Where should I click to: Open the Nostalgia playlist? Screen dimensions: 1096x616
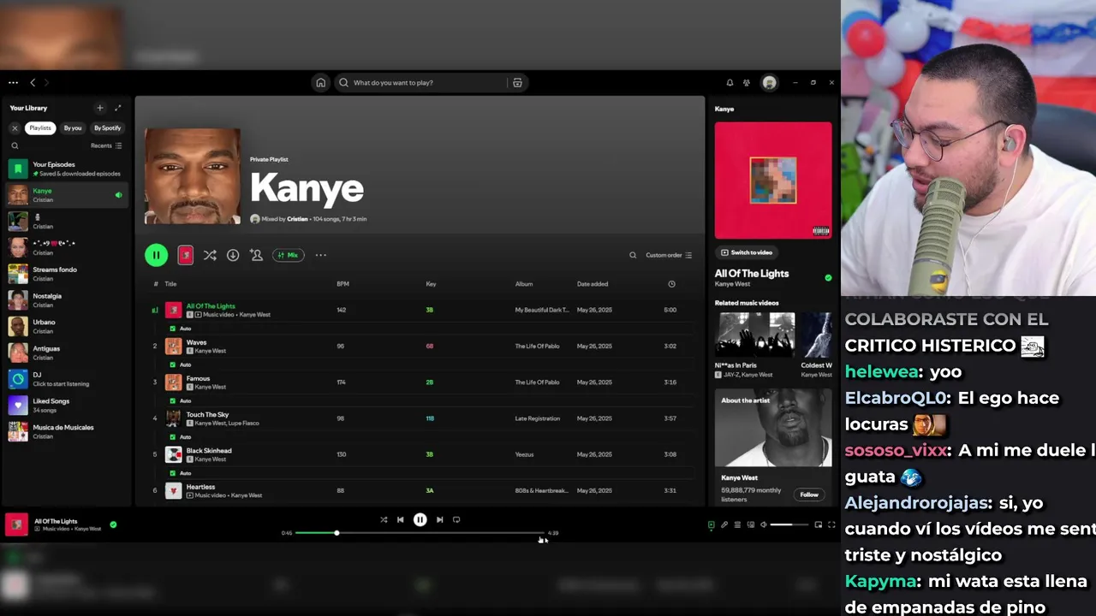66,300
